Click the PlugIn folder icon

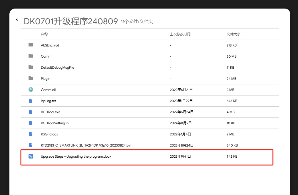[x=31, y=78]
